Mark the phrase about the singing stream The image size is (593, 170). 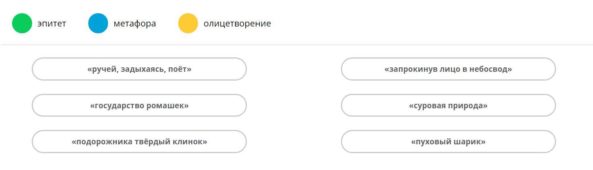coord(139,69)
